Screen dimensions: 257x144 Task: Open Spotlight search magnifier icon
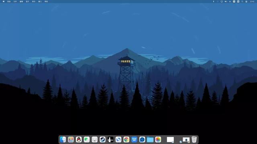(x=242, y=2)
